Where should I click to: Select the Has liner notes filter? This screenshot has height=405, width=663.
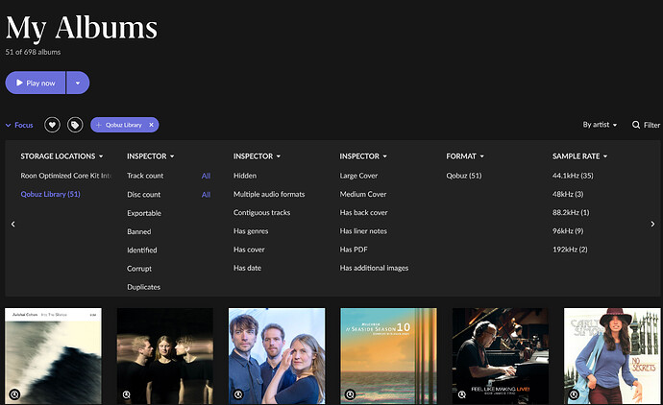coord(363,231)
